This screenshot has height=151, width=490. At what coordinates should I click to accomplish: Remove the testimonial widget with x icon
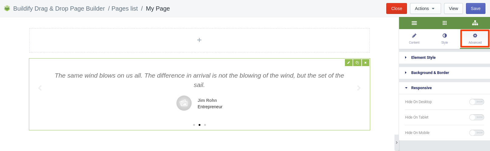pos(365,62)
